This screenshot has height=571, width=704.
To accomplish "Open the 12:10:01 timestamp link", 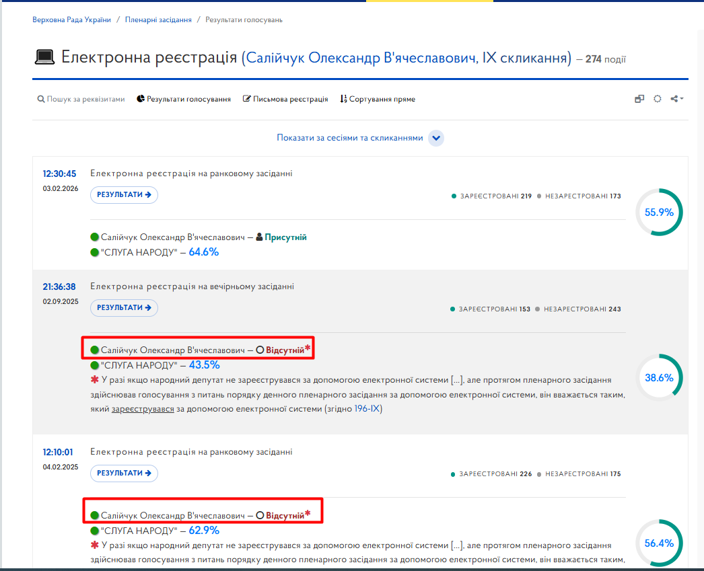I will point(57,452).
